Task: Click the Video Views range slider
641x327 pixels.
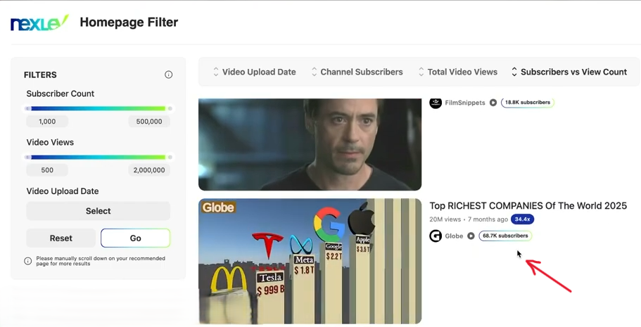Action: pyautogui.click(x=99, y=158)
